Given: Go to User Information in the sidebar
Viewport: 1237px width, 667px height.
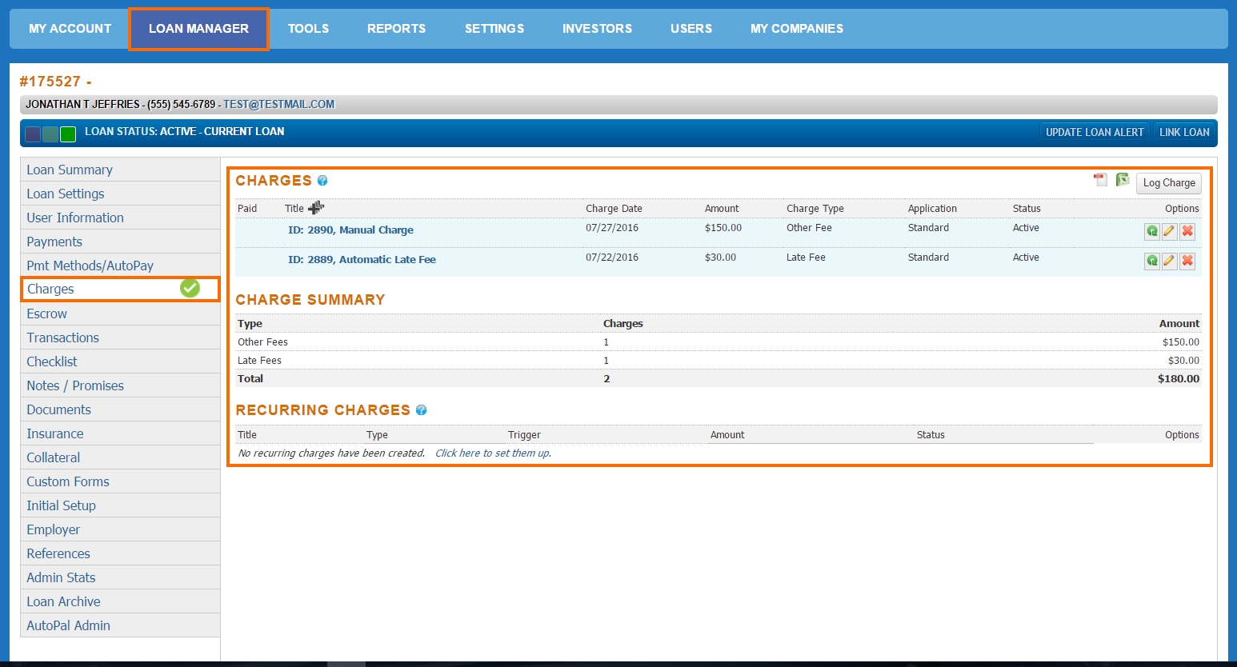Looking at the screenshot, I should click(x=120, y=218).
